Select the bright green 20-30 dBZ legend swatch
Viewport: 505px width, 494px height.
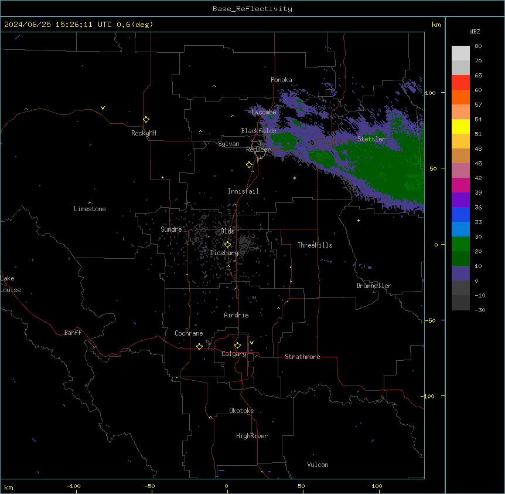[460, 244]
